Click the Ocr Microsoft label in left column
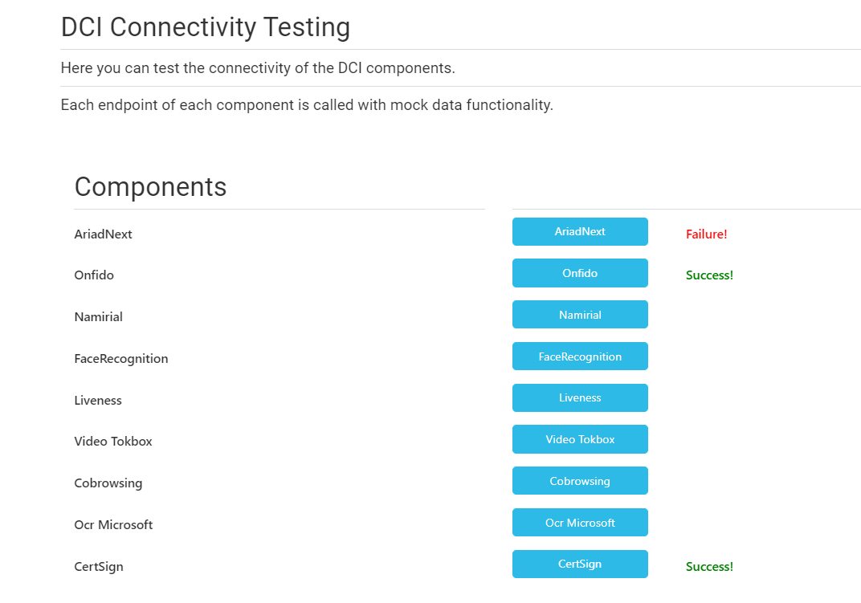 pos(113,525)
